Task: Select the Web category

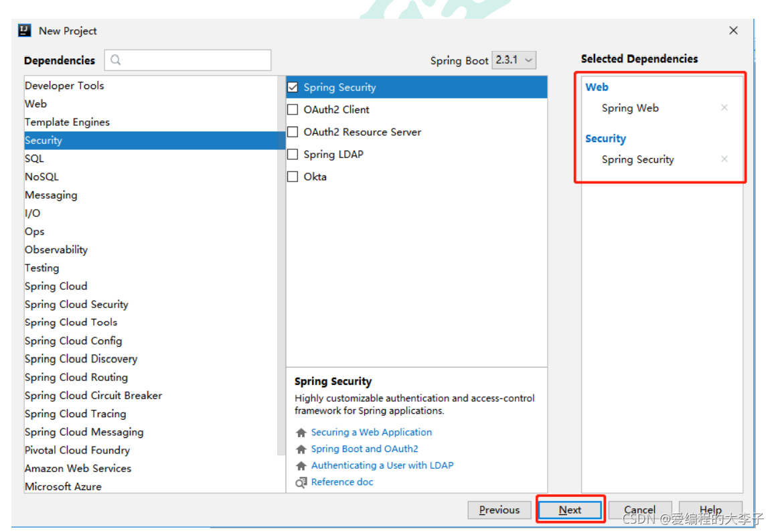Action: coord(151,104)
